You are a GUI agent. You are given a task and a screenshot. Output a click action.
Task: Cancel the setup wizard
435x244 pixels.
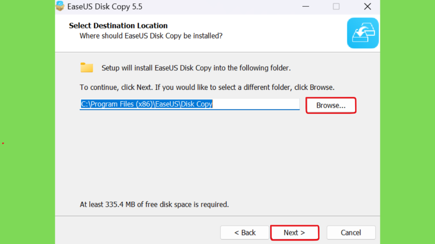(351, 233)
